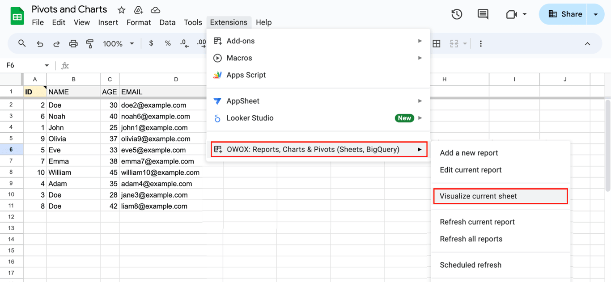Open the Share options dropdown arrow

[595, 14]
